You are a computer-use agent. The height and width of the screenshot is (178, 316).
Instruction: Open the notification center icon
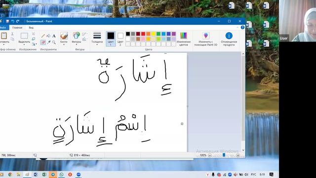(271, 175)
